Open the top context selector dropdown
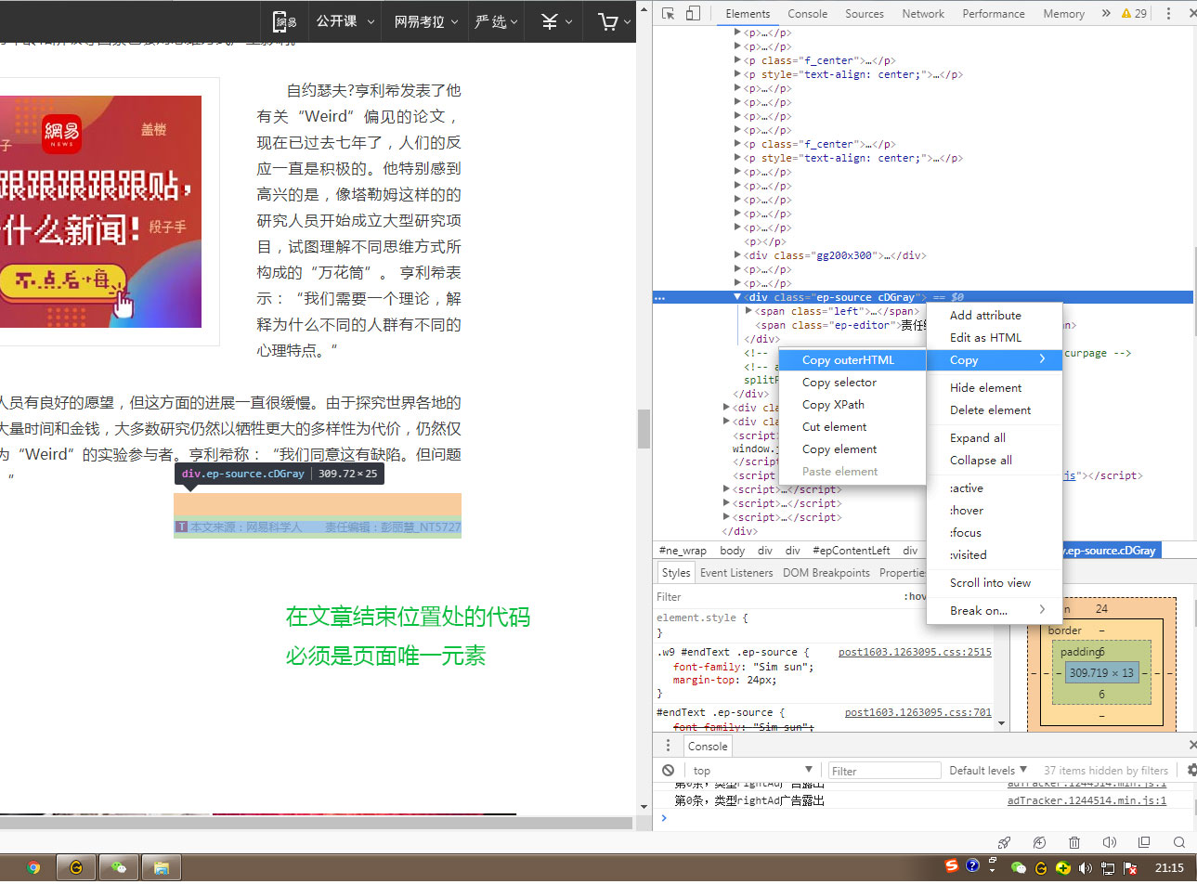The height and width of the screenshot is (884, 1197). (x=752, y=770)
